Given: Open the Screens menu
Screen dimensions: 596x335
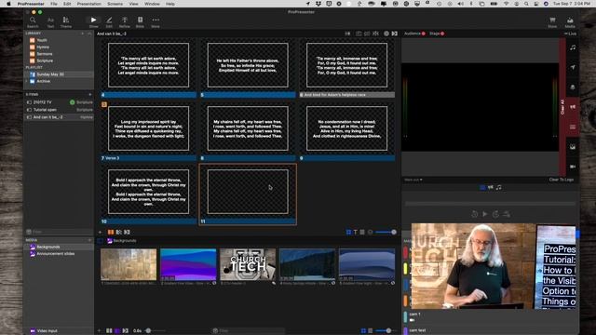Looking at the screenshot, I should pyautogui.click(x=115, y=4).
